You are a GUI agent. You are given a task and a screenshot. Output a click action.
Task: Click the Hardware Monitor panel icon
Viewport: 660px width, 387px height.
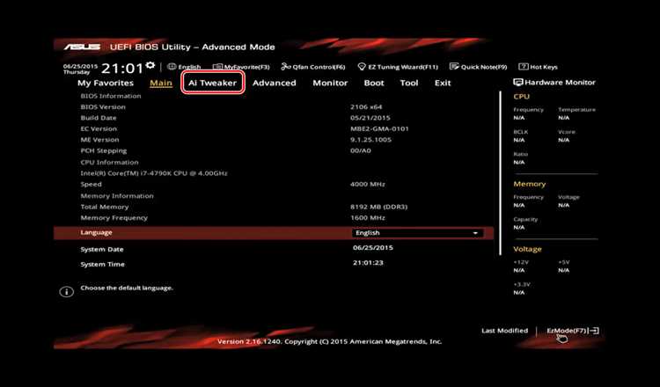[517, 83]
